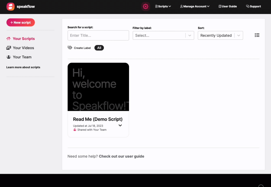
Task: Click Read Me (Demo Script) title
Action: [98, 119]
